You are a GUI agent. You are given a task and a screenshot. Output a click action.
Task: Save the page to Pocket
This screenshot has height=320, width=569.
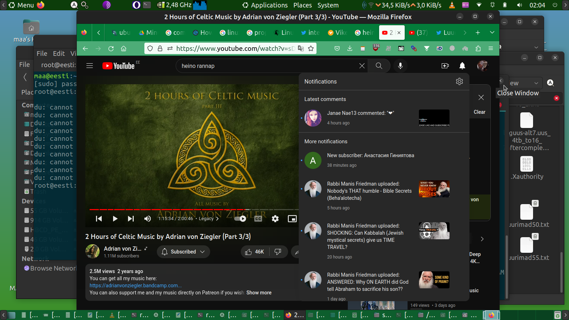click(337, 49)
